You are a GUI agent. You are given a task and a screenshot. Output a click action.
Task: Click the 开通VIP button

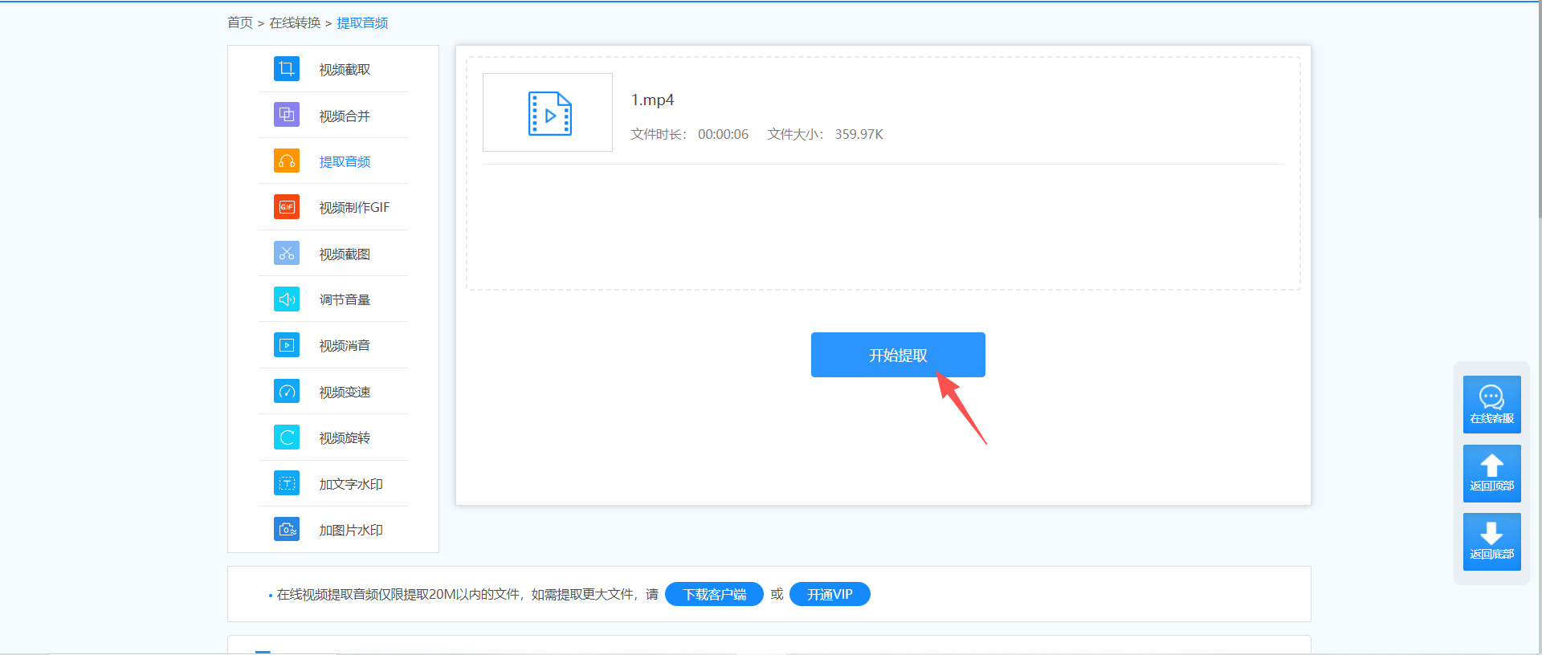[x=830, y=594]
